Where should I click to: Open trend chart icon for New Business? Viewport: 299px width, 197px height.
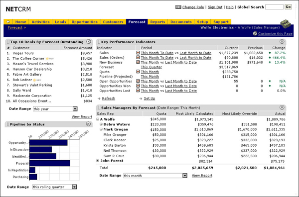[138, 62]
